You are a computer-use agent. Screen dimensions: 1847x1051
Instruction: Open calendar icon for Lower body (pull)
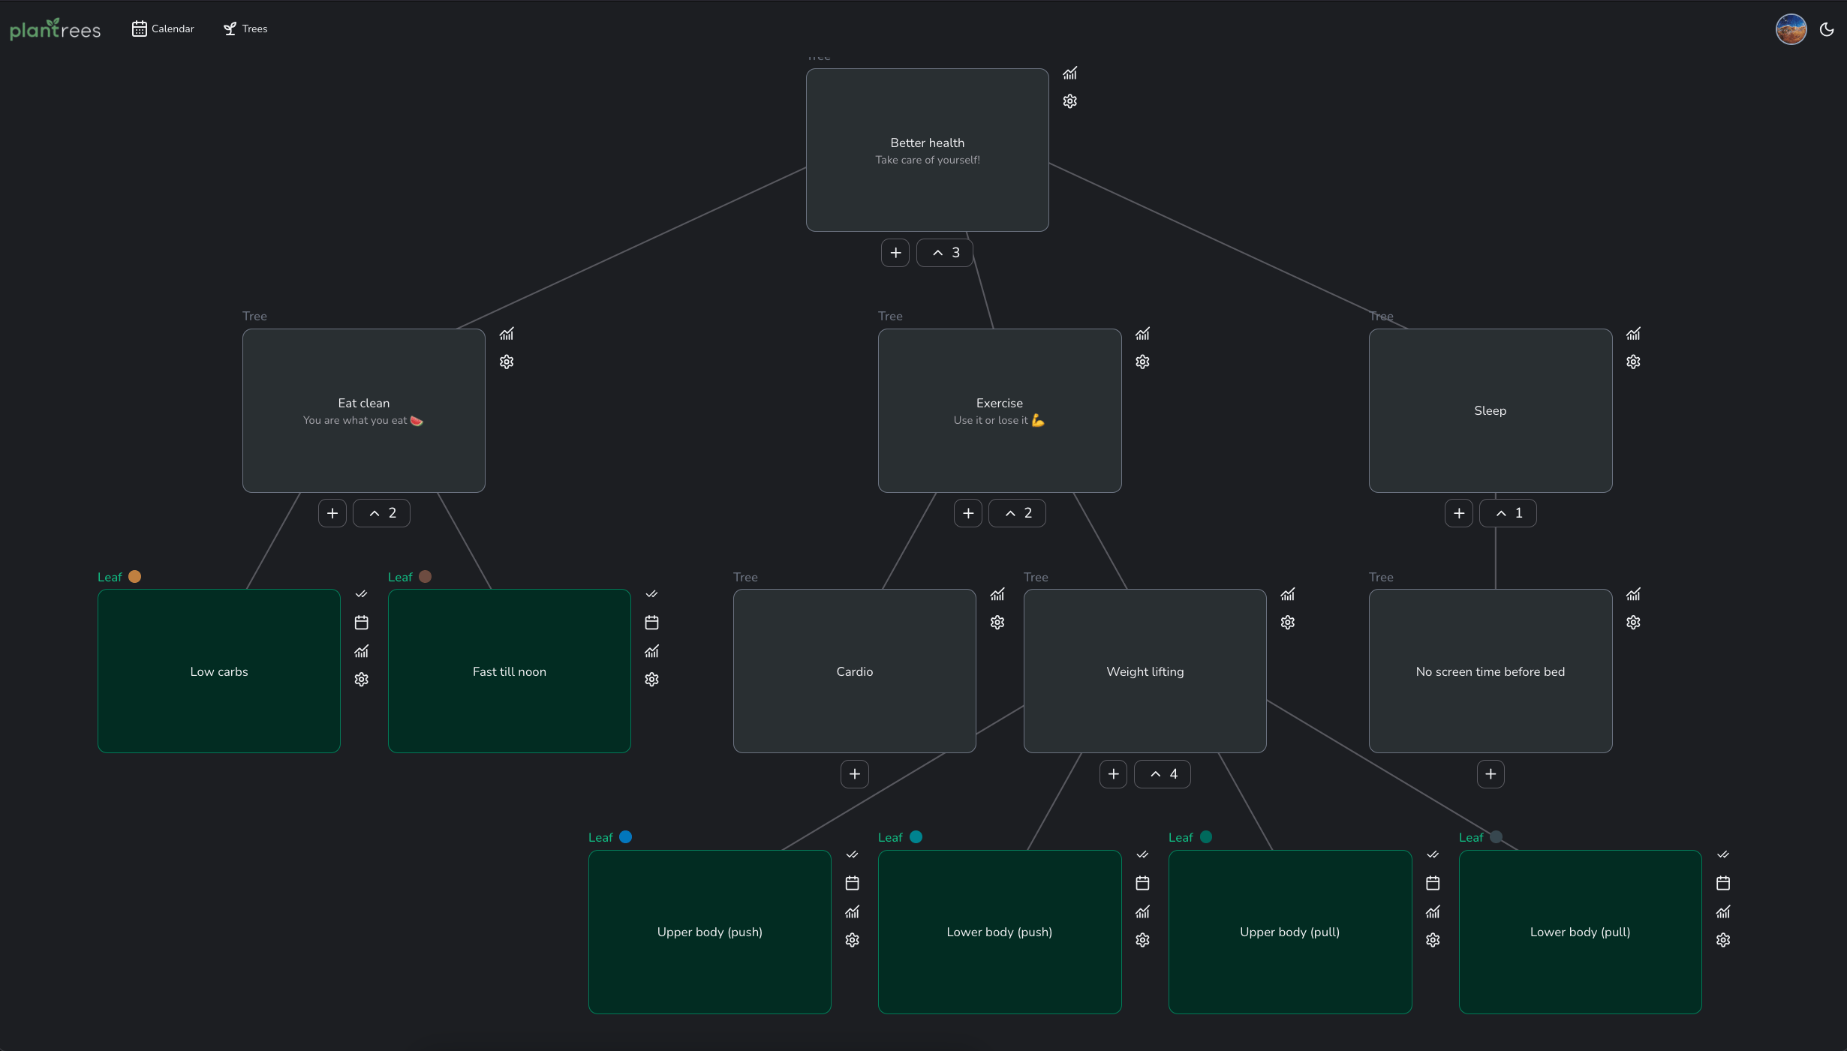click(1723, 883)
